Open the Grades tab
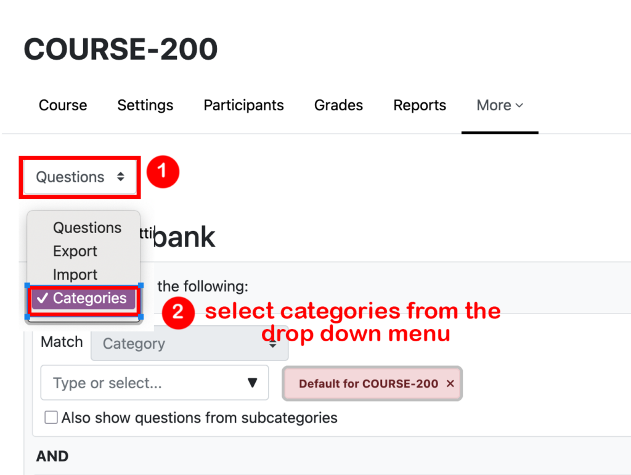Screen dimensions: 631x475 (x=338, y=105)
